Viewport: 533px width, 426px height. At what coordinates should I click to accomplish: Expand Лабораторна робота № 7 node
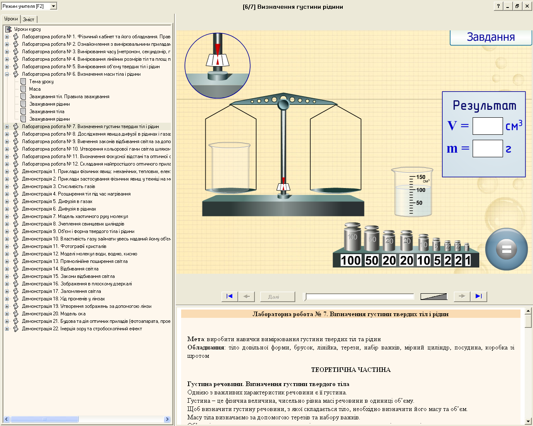click(x=7, y=126)
